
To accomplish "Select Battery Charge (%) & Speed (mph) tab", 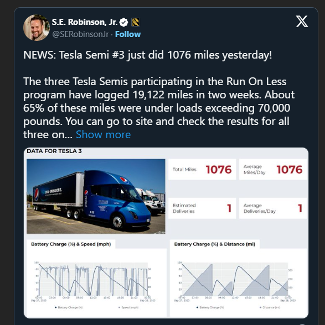I will (x=71, y=244).
